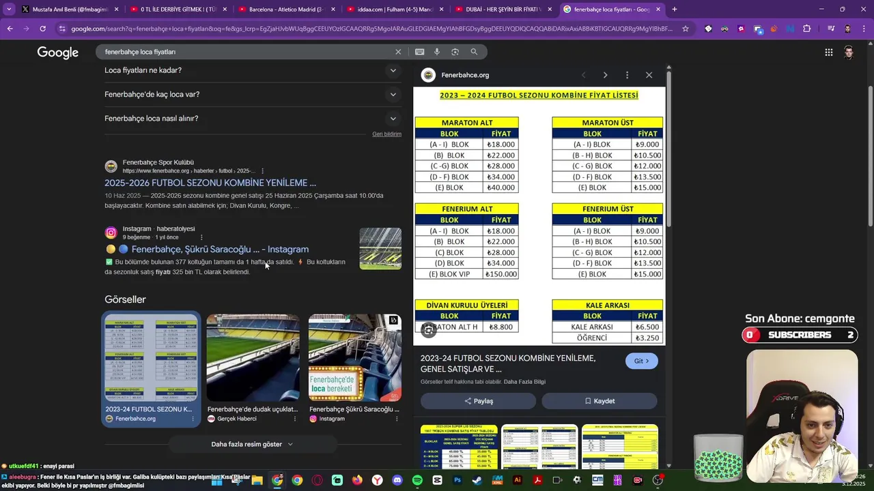
Task: Switch to iddaa.com Fulham tab
Action: click(x=395, y=10)
